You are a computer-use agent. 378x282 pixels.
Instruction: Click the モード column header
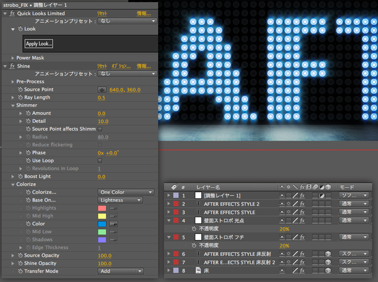click(x=347, y=187)
